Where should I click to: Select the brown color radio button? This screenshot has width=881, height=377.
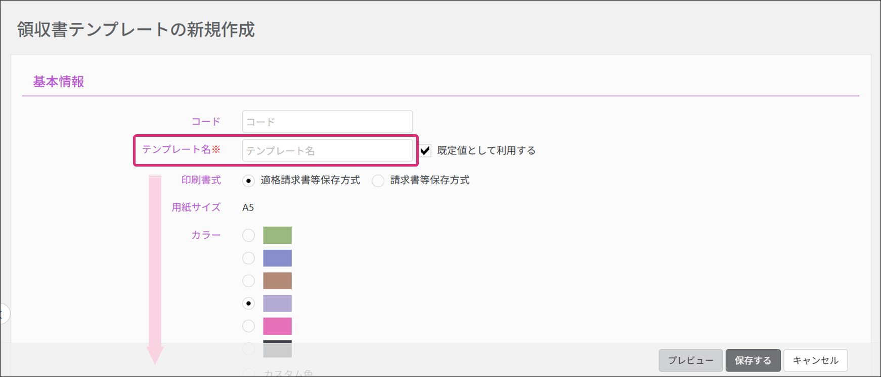248,281
